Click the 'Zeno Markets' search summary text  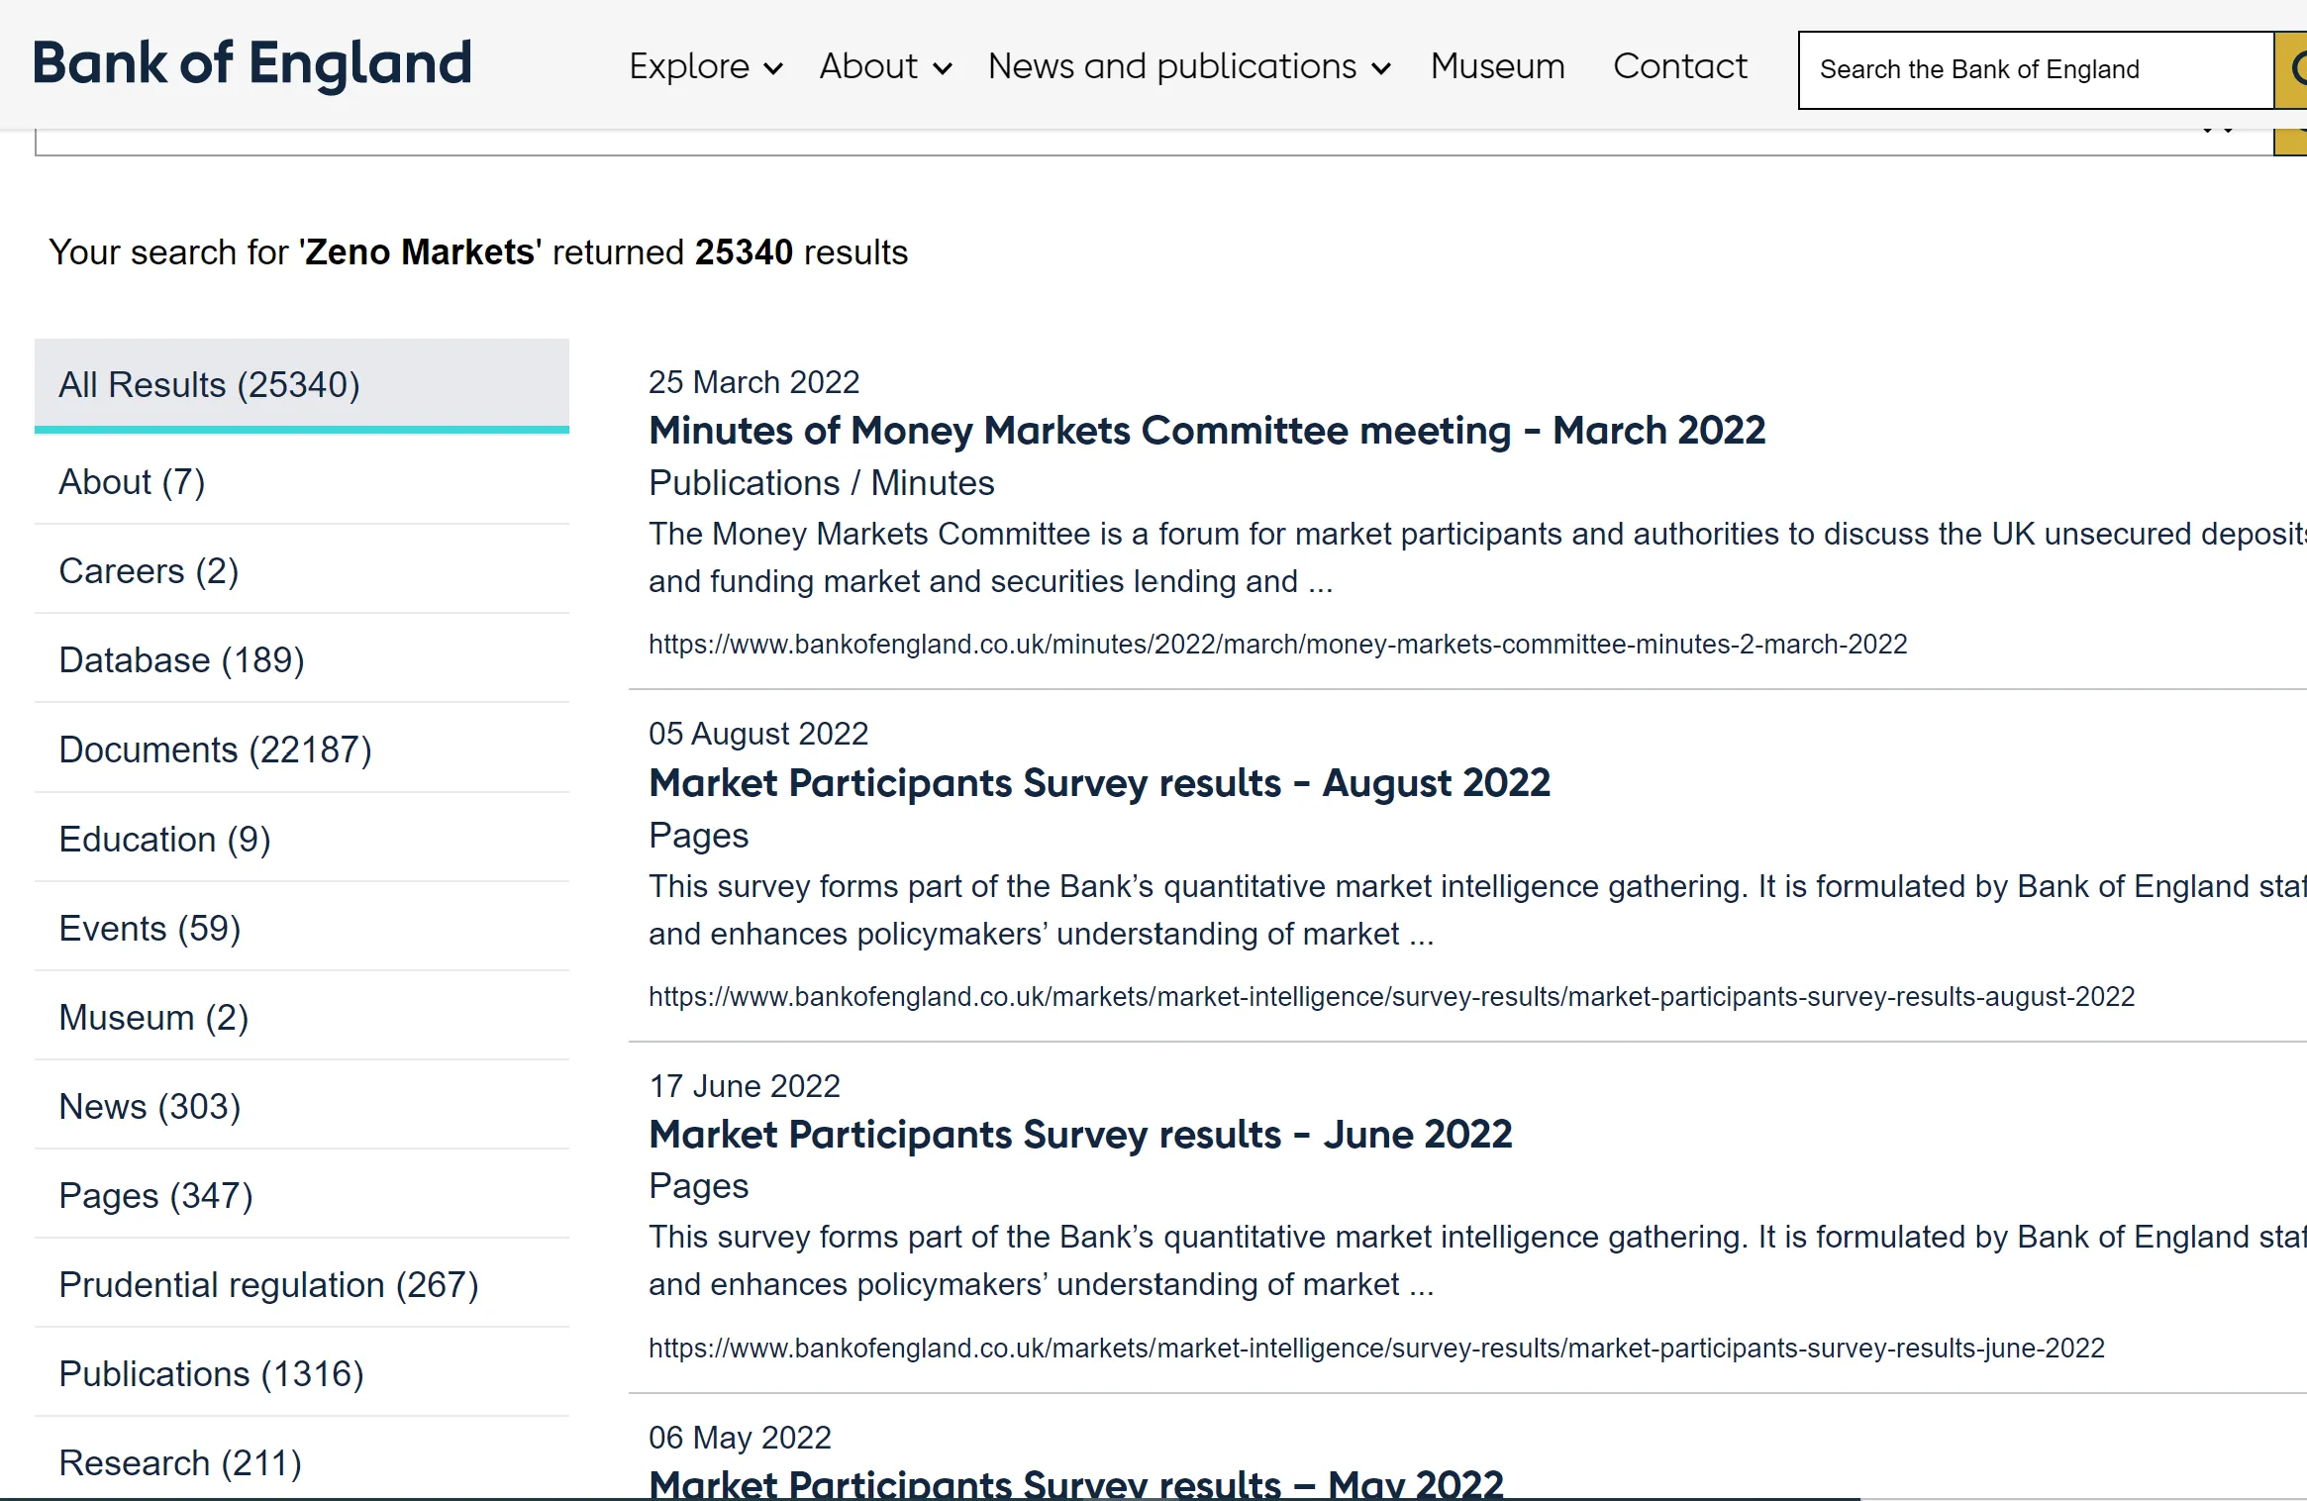419,252
